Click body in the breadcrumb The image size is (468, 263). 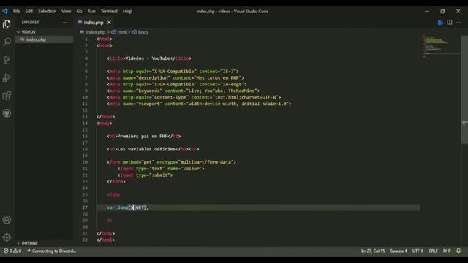coord(143,32)
